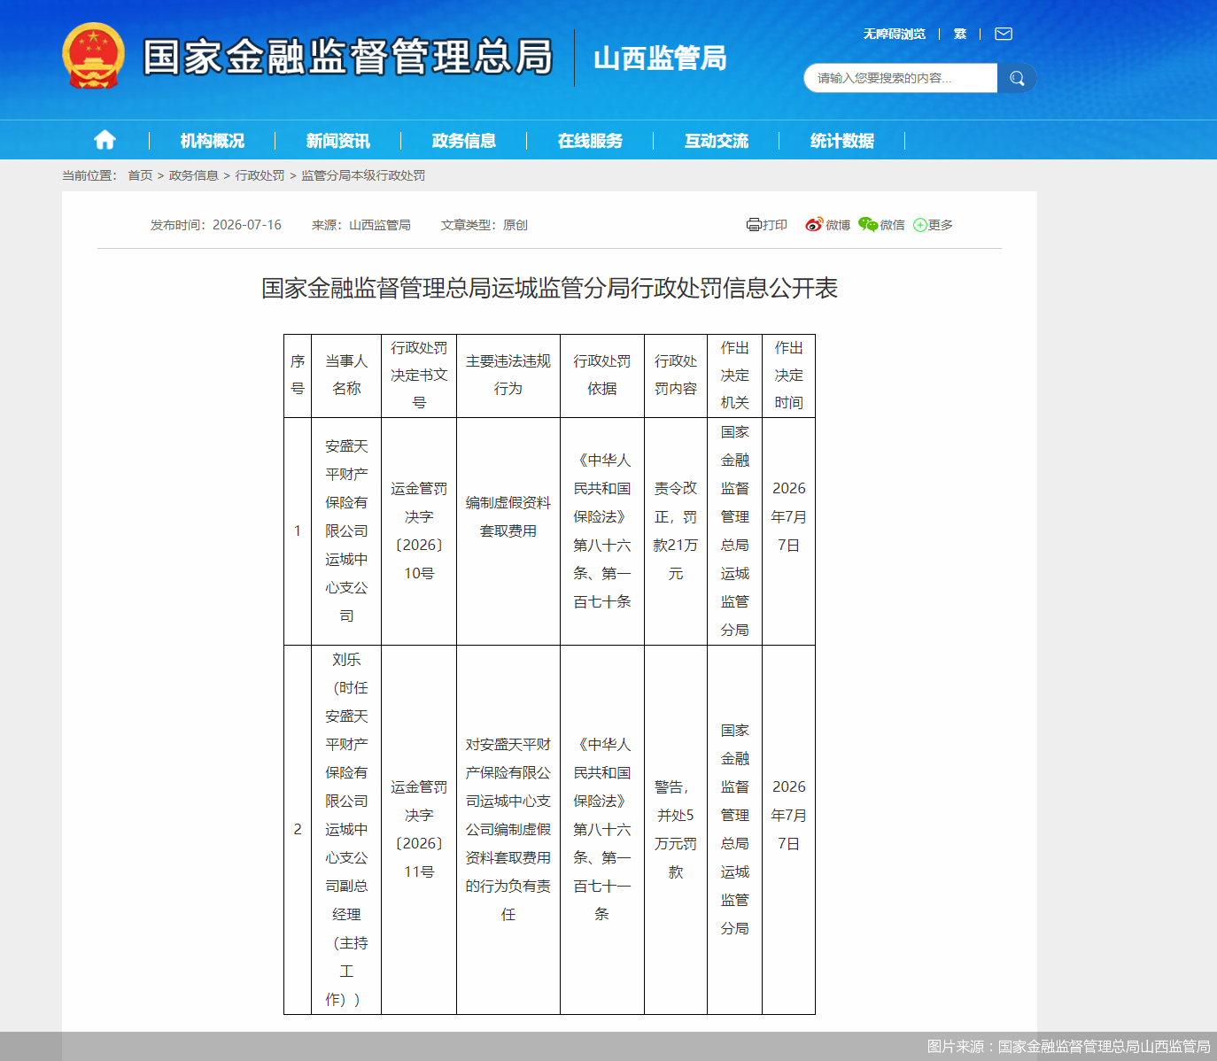Open the 互动交流 menu
The height and width of the screenshot is (1061, 1217).
coord(717,140)
